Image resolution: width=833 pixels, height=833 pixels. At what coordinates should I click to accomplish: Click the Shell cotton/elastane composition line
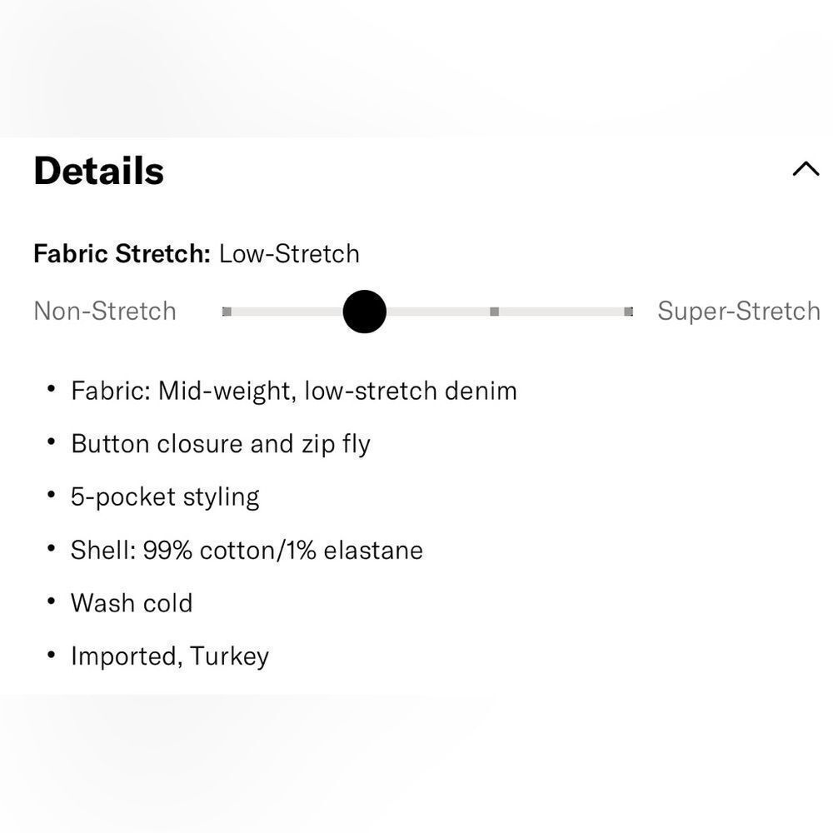click(x=247, y=550)
